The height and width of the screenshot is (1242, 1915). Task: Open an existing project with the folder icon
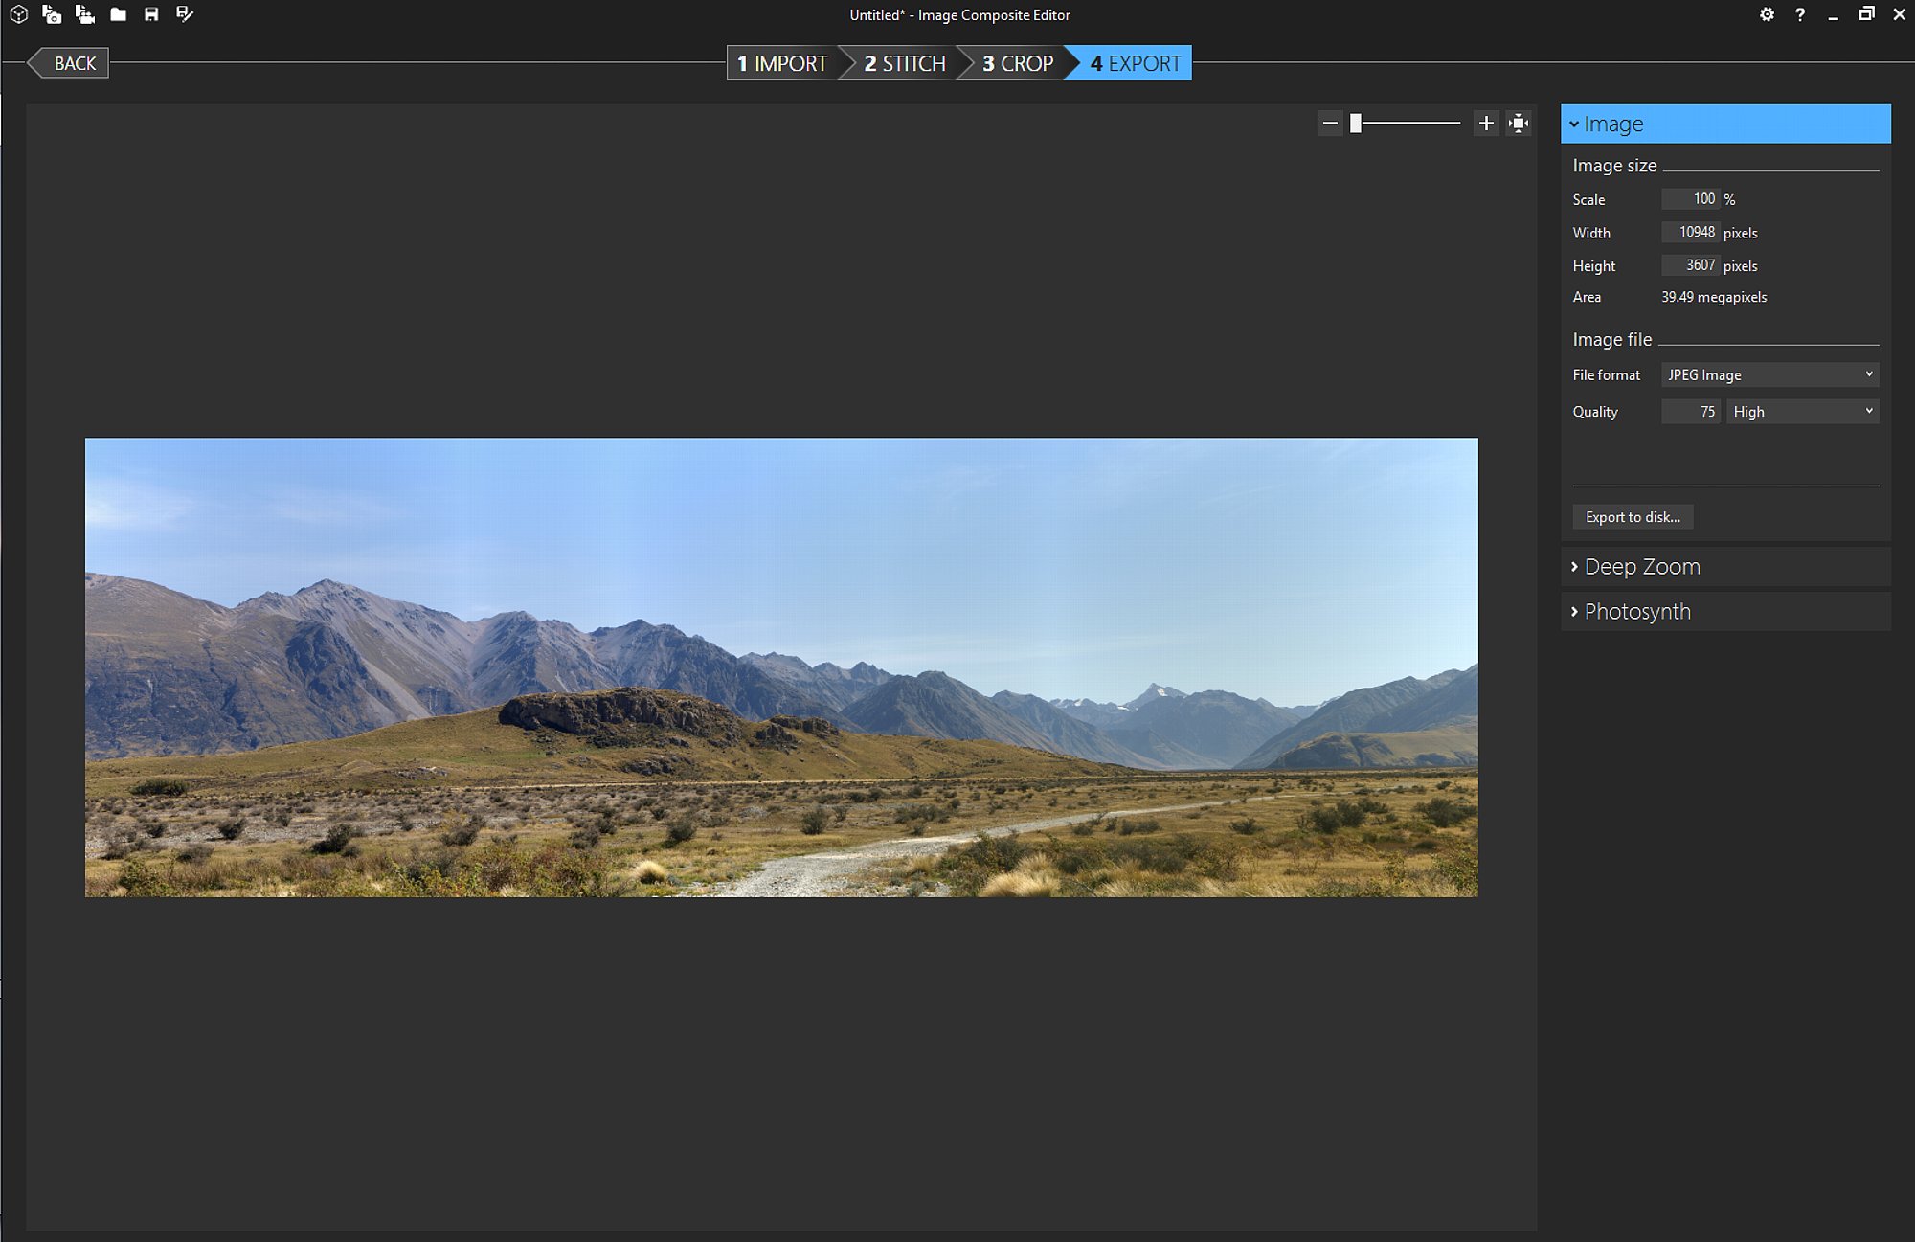pos(119,14)
